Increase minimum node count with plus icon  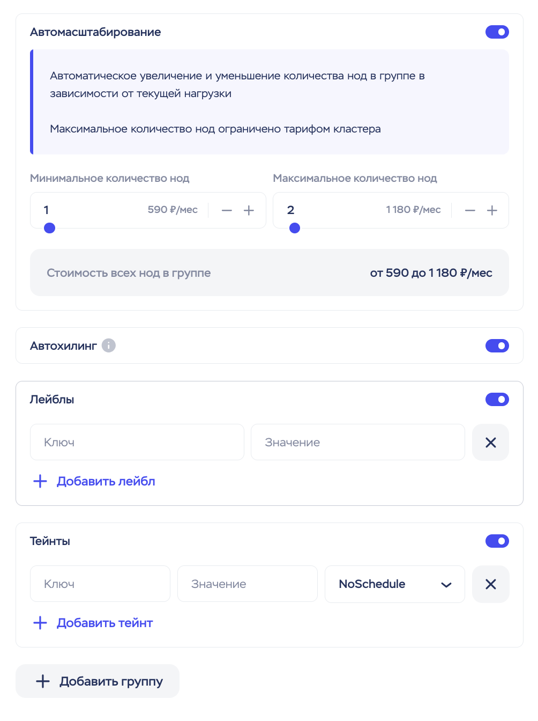point(249,211)
